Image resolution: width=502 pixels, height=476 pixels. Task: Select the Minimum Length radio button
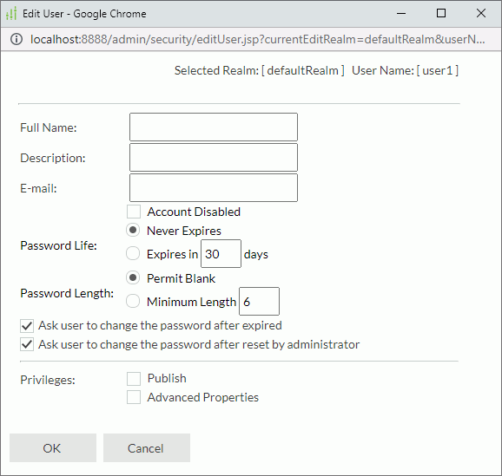[133, 301]
